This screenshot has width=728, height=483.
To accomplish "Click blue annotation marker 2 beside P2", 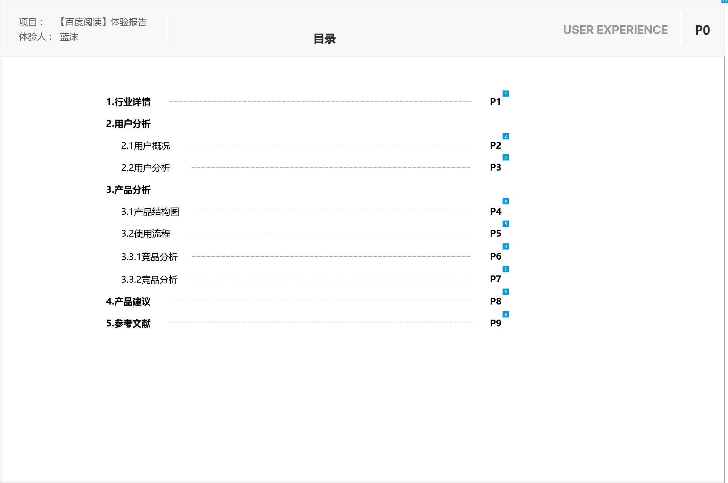I will click(x=506, y=136).
